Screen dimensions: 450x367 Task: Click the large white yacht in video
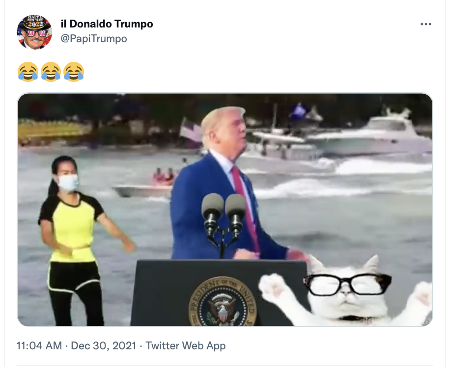tap(370, 135)
